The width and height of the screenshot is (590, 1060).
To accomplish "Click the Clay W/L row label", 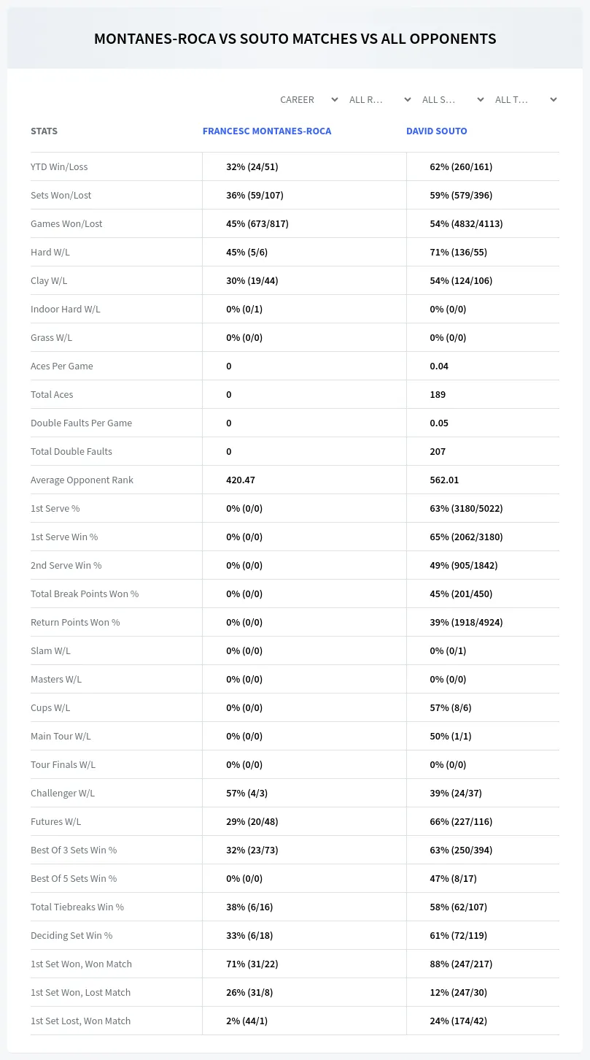I will [49, 281].
